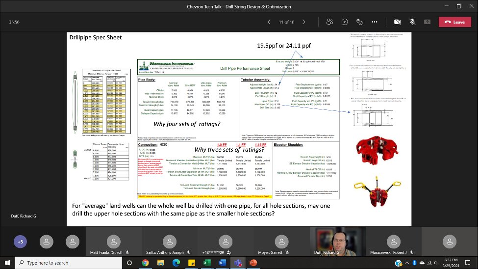
Task: Open Cortana from the taskbar circle
Action: tap(129, 263)
